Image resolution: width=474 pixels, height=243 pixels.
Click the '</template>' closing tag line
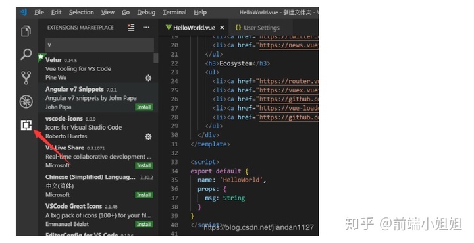coord(210,144)
